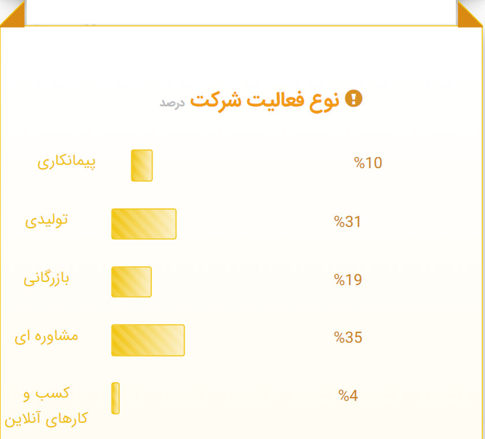
Task: Click the %4 percentage value
Action: click(348, 396)
